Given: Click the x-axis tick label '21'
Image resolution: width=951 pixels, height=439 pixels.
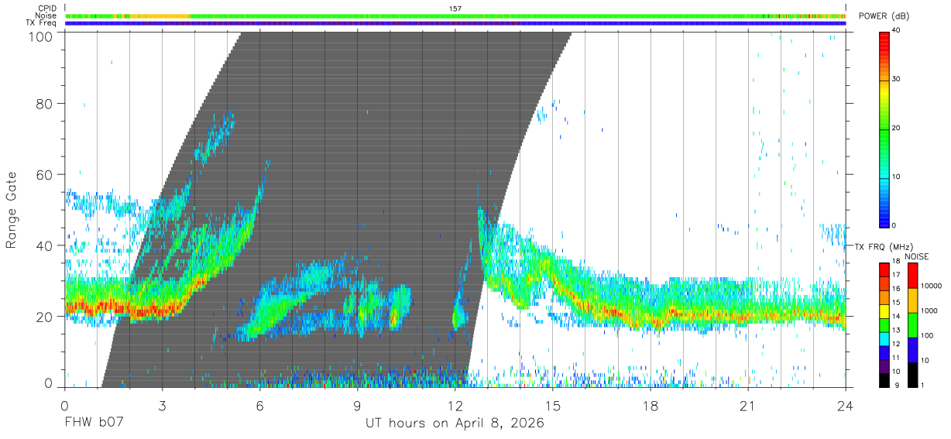Looking at the screenshot, I should (x=748, y=406).
